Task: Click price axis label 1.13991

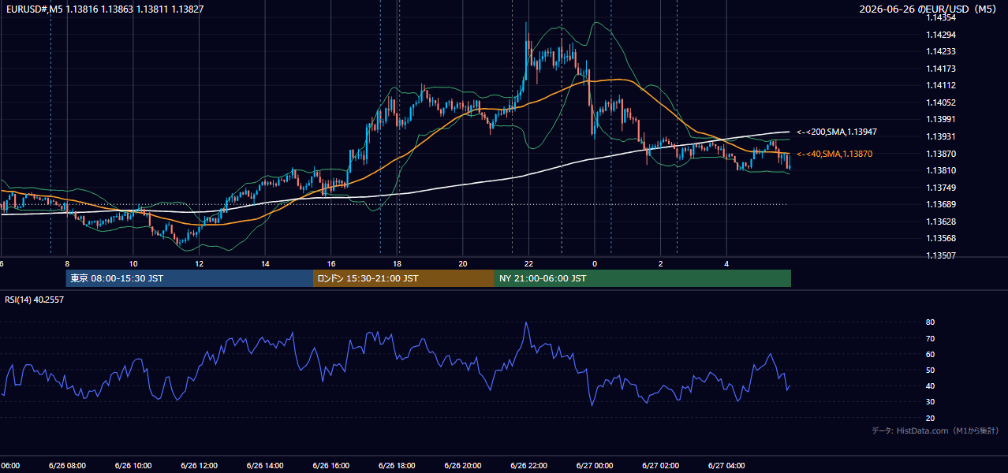Action: [x=940, y=119]
